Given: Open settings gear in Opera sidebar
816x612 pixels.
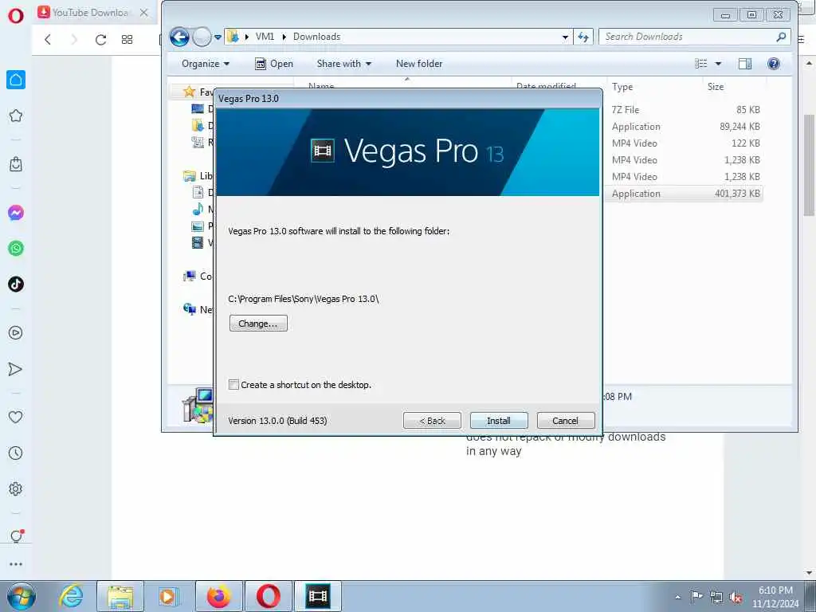Looking at the screenshot, I should pos(16,488).
